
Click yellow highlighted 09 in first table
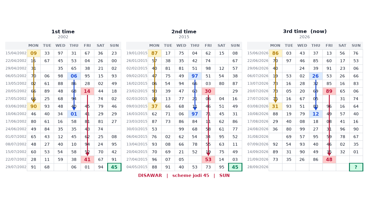34,53
